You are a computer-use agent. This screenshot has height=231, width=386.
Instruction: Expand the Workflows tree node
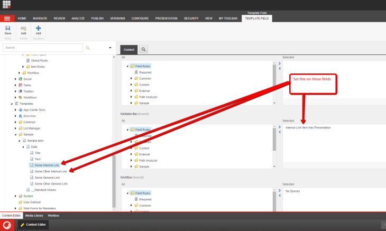click(x=15, y=97)
